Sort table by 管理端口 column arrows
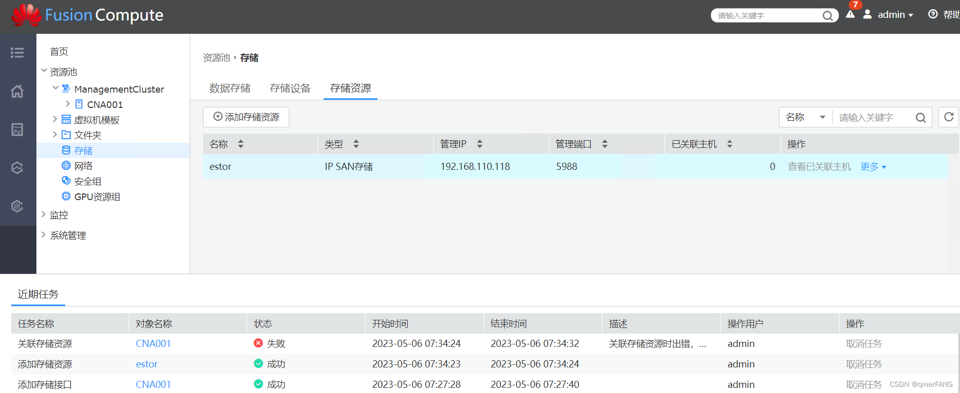This screenshot has height=393, width=960. (605, 144)
